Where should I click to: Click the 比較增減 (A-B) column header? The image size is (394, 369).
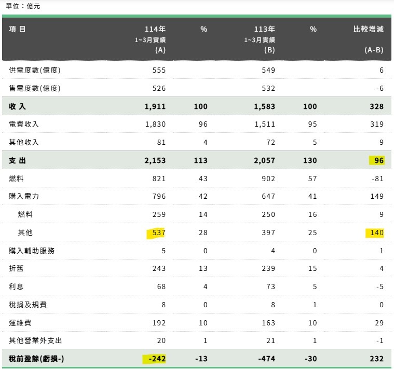369,39
